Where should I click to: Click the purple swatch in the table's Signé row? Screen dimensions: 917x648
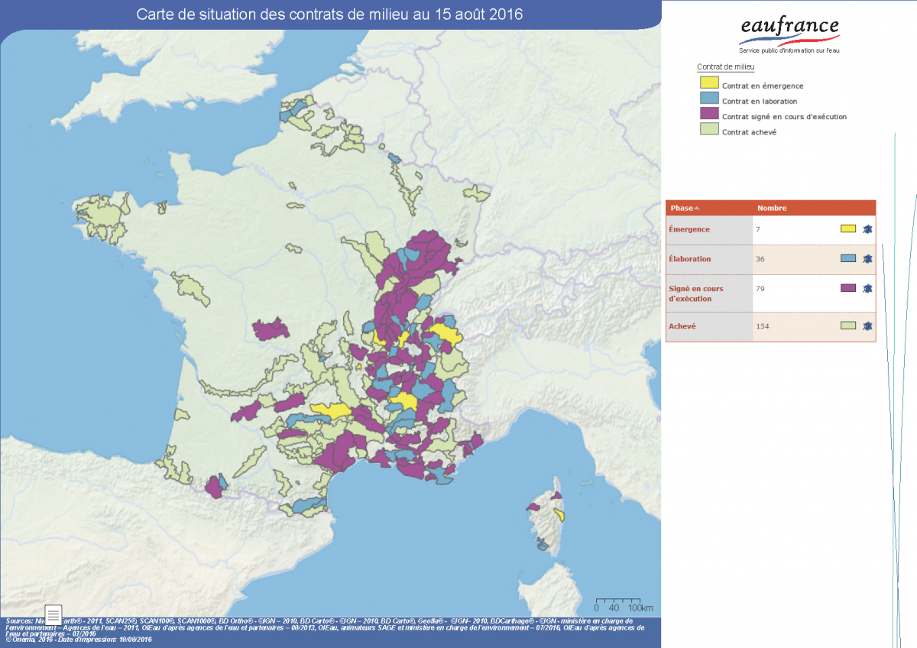[847, 288]
